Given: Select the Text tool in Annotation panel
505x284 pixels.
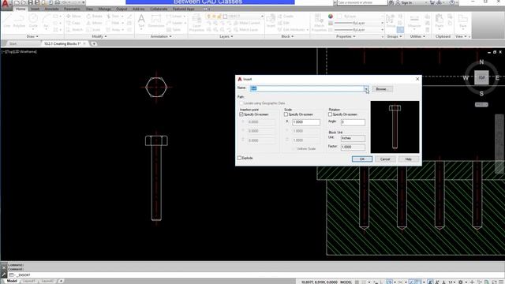Looking at the screenshot, I should point(141,21).
